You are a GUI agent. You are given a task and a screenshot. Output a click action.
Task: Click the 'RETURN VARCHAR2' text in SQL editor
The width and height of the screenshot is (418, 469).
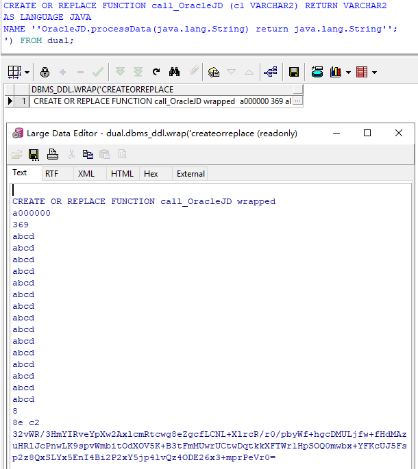346,5
